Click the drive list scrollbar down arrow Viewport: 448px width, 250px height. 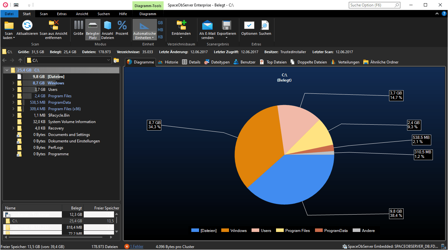[x=117, y=231]
